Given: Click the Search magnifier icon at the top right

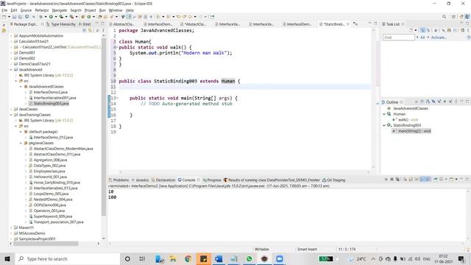Looking at the screenshot, I should pos(444,16).
